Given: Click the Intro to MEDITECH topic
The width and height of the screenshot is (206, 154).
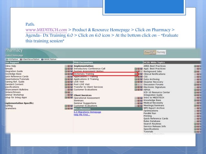Looking at the screenshot, I should coord(154,98).
